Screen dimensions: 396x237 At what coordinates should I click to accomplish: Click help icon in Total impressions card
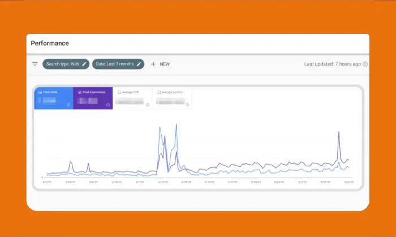(108, 104)
